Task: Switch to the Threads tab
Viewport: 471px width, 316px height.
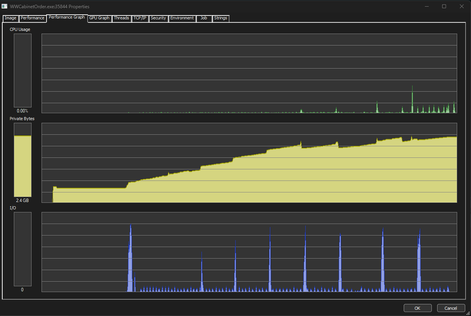Action: (x=122, y=18)
